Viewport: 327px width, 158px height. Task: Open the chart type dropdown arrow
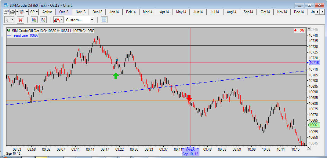[x=62, y=20]
